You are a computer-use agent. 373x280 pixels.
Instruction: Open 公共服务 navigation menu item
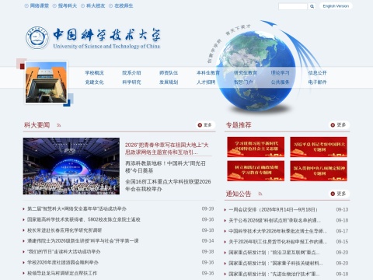280,82
